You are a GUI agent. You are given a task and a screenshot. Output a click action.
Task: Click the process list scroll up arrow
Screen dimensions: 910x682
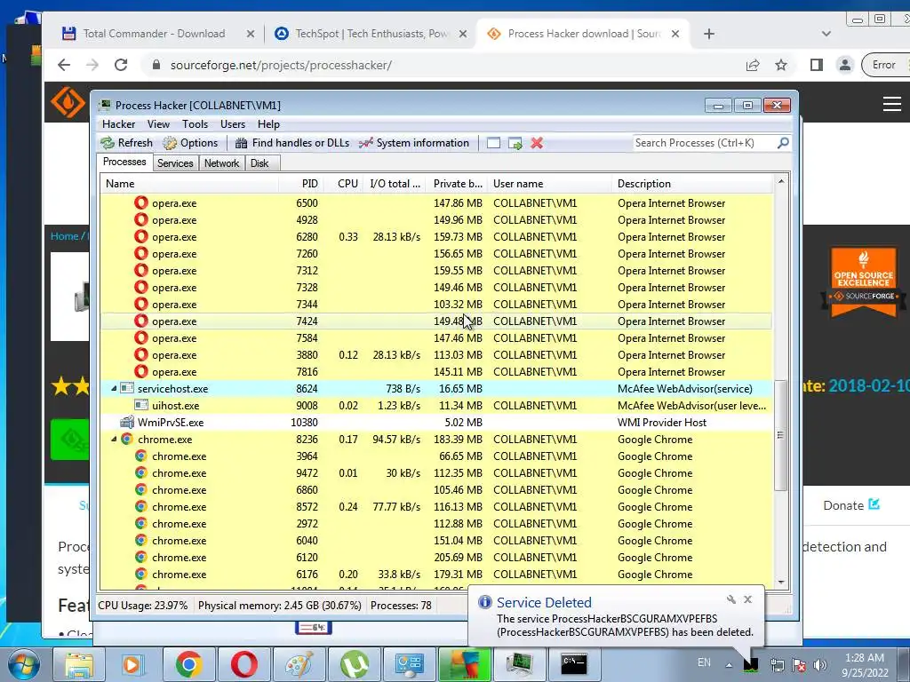pos(781,181)
